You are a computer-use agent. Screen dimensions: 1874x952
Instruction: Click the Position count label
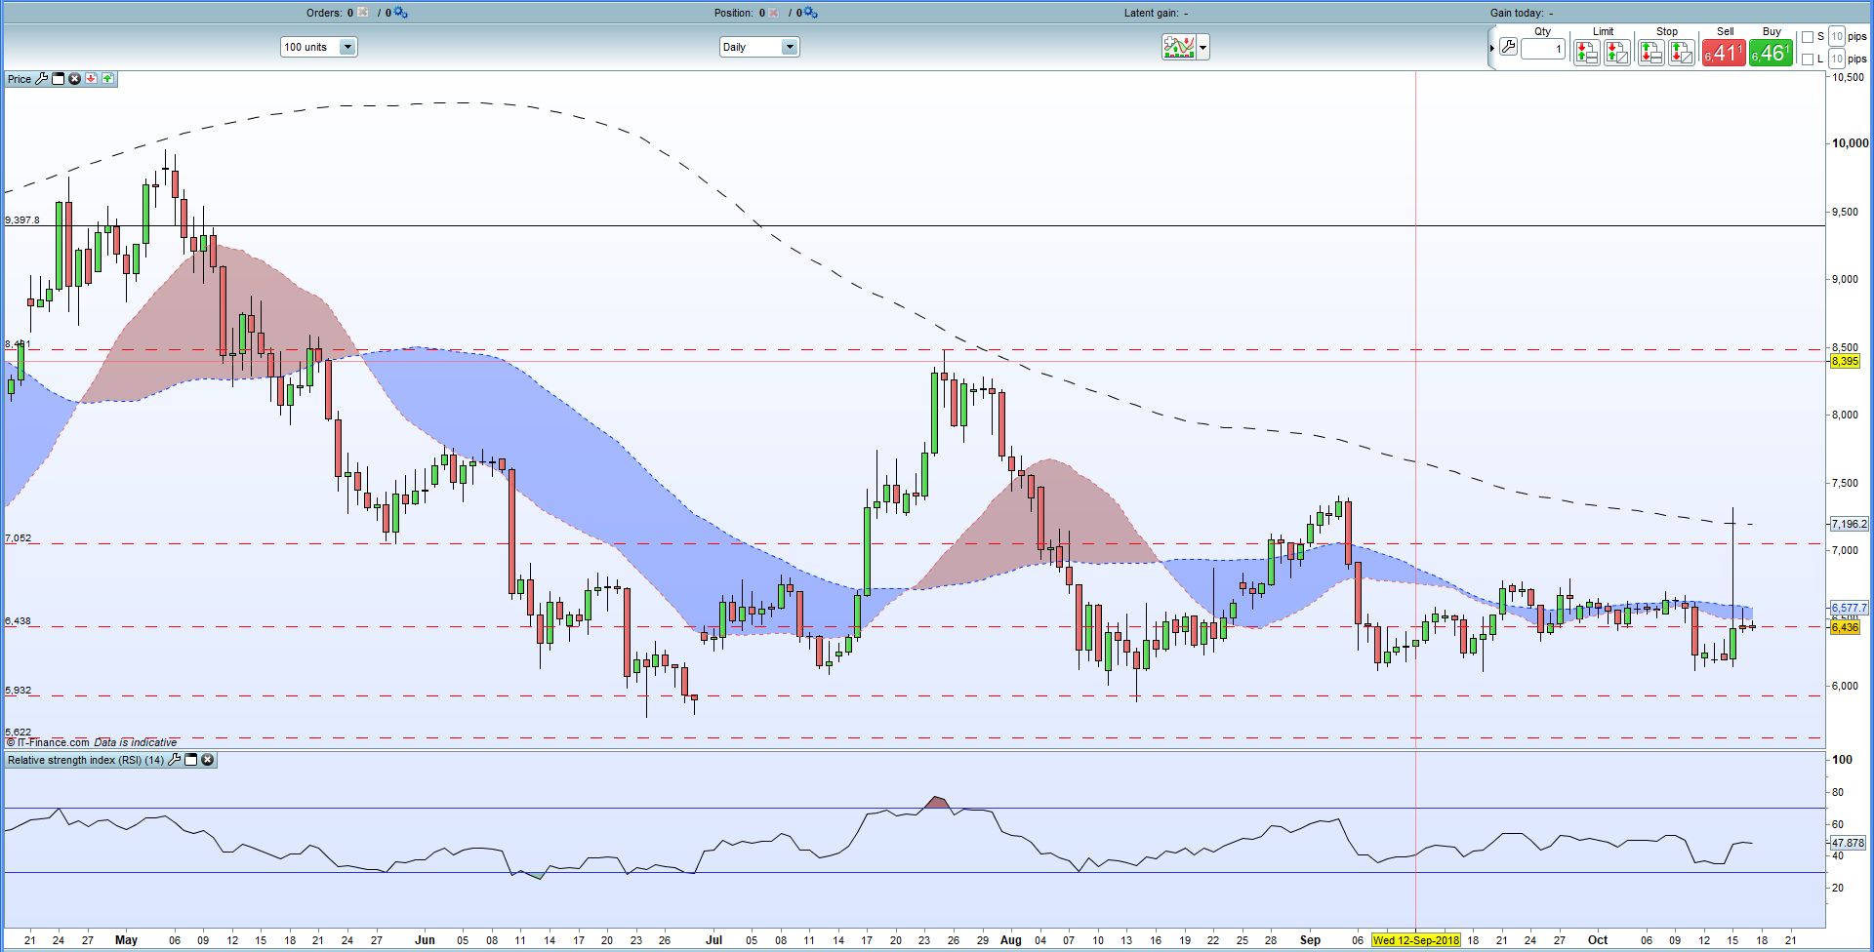tap(739, 13)
